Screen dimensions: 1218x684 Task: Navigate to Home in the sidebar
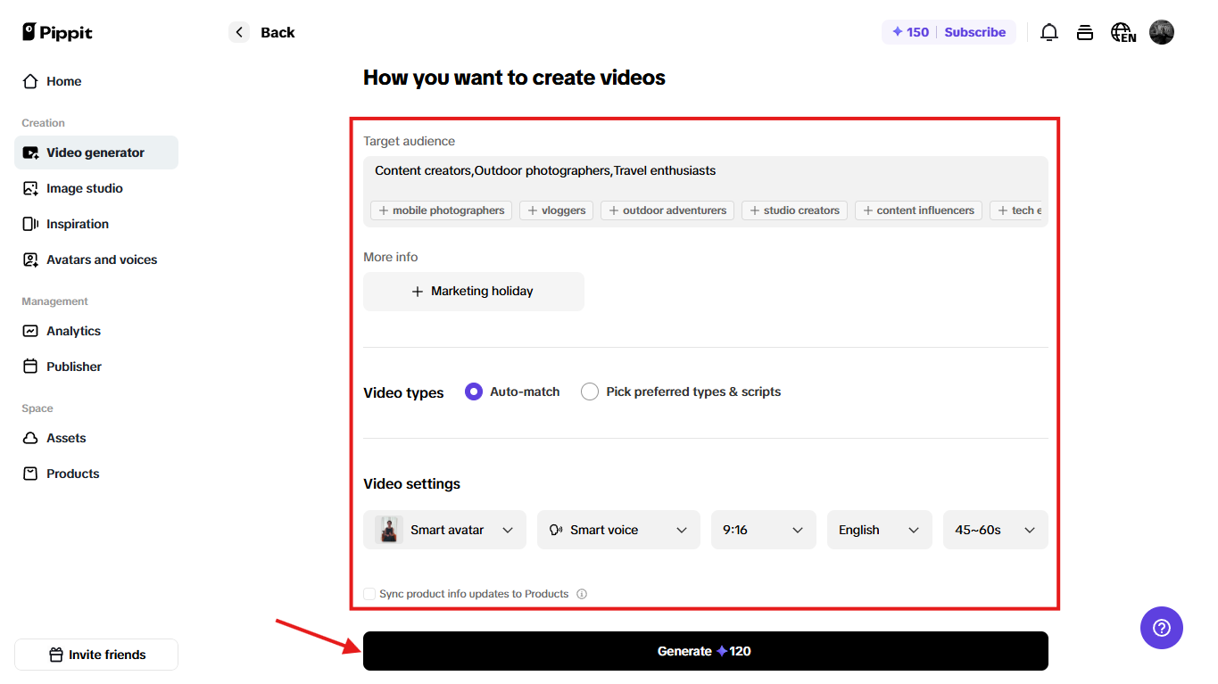coord(62,81)
